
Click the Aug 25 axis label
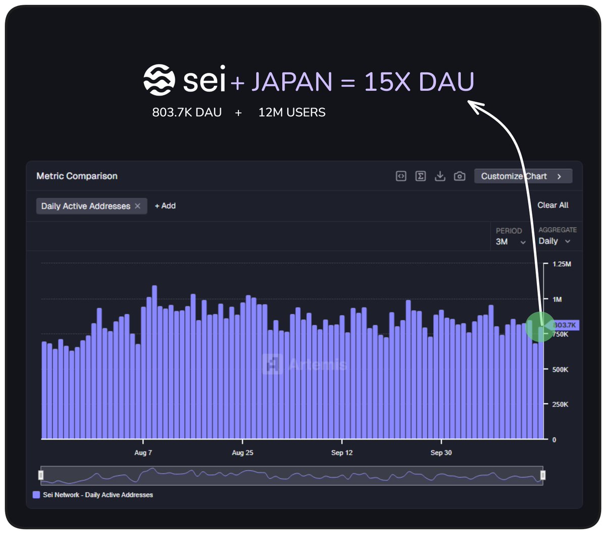(242, 453)
